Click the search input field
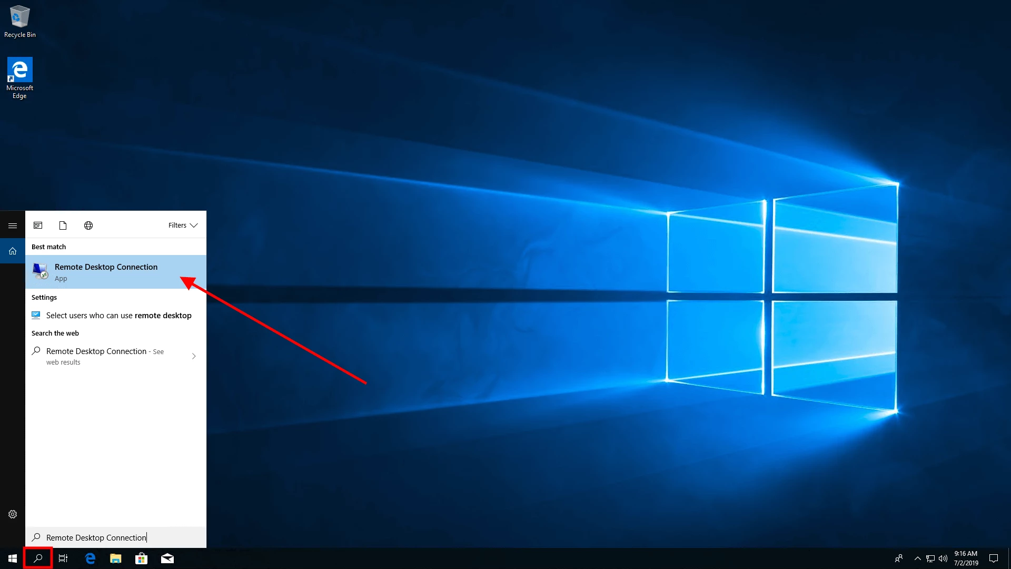This screenshot has height=569, width=1011. click(116, 537)
